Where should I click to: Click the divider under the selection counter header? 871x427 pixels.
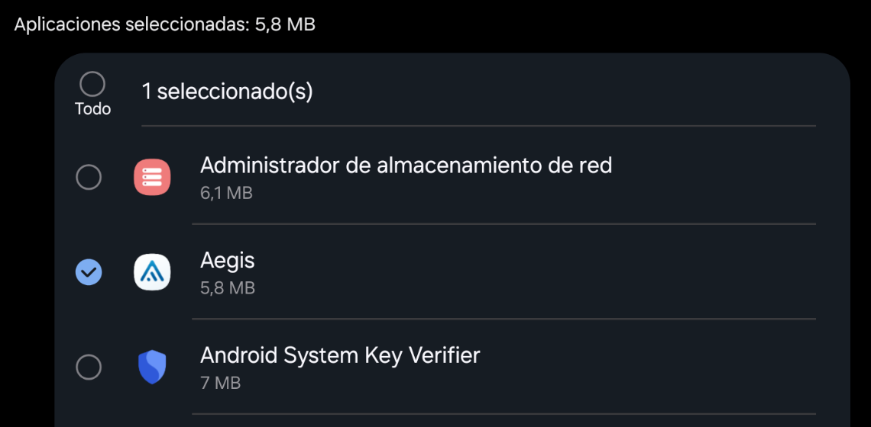coord(479,126)
